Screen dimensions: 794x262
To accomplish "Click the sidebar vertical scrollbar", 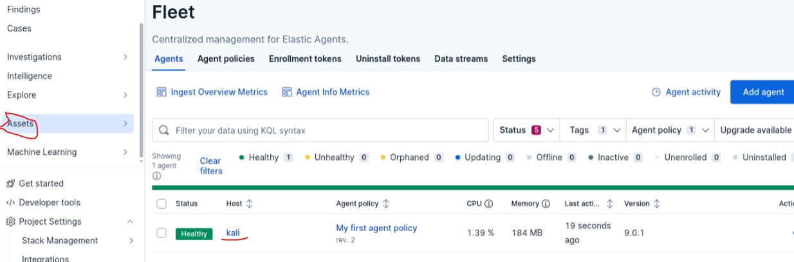I will (x=142, y=90).
